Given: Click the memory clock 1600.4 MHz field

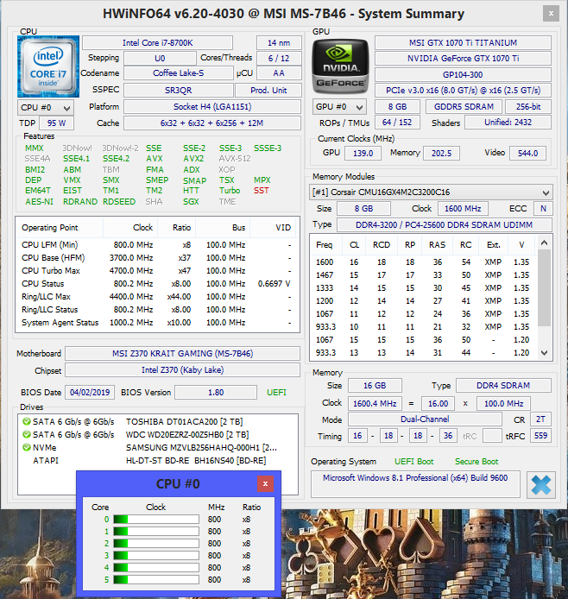Looking at the screenshot, I should coord(375,403).
